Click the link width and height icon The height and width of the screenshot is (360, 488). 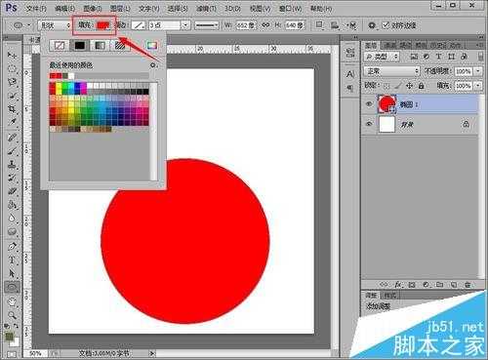(x=265, y=25)
